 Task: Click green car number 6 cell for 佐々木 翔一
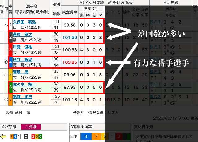pyautogui.click(x=11, y=87)
